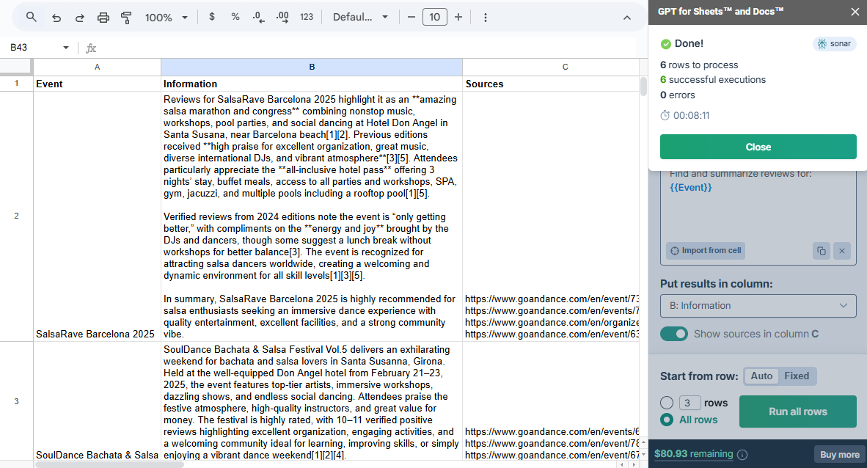This screenshot has width=867, height=468.
Task: Select the 3 rows radio option
Action: coord(667,403)
